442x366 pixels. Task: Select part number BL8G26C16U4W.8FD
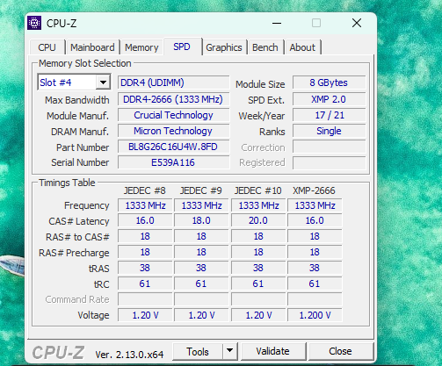(x=173, y=147)
